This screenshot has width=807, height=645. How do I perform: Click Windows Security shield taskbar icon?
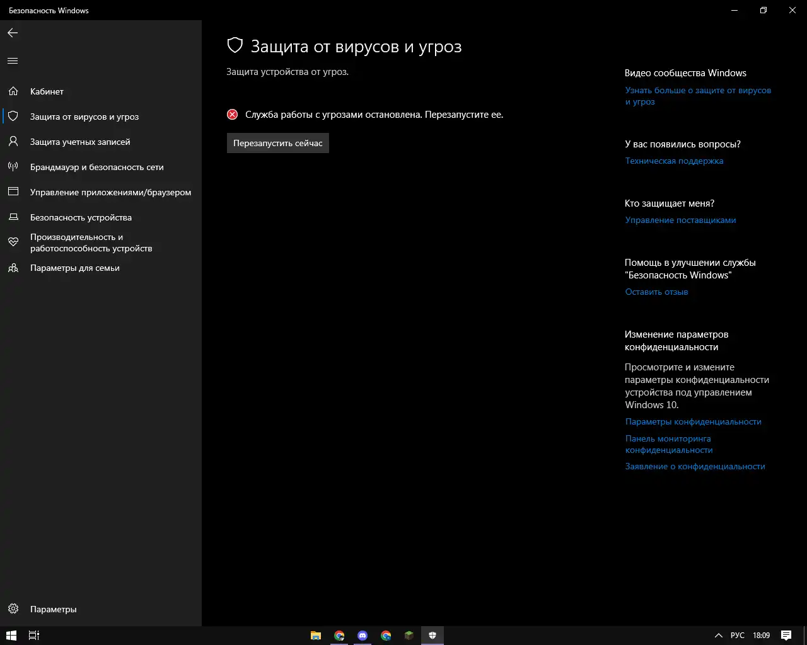[x=433, y=636]
